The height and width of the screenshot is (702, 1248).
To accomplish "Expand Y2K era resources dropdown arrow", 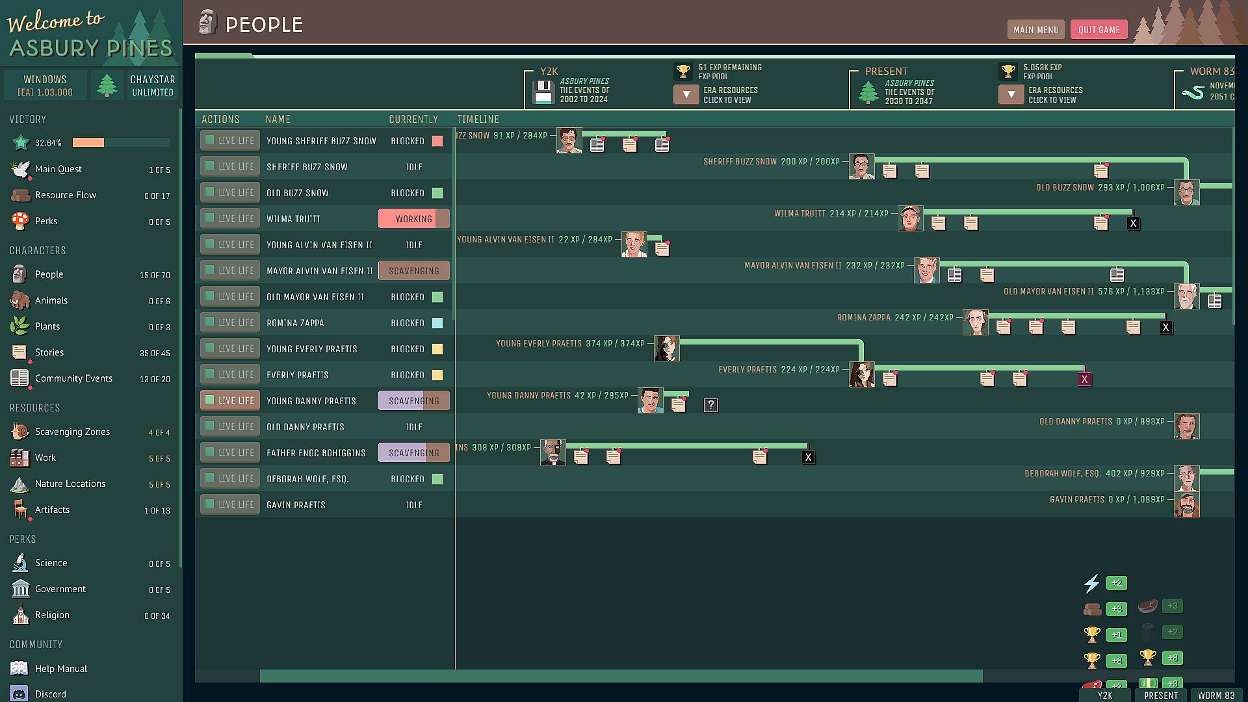I will pos(686,95).
